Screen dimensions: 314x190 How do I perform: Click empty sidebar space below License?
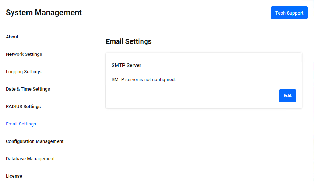point(47,186)
